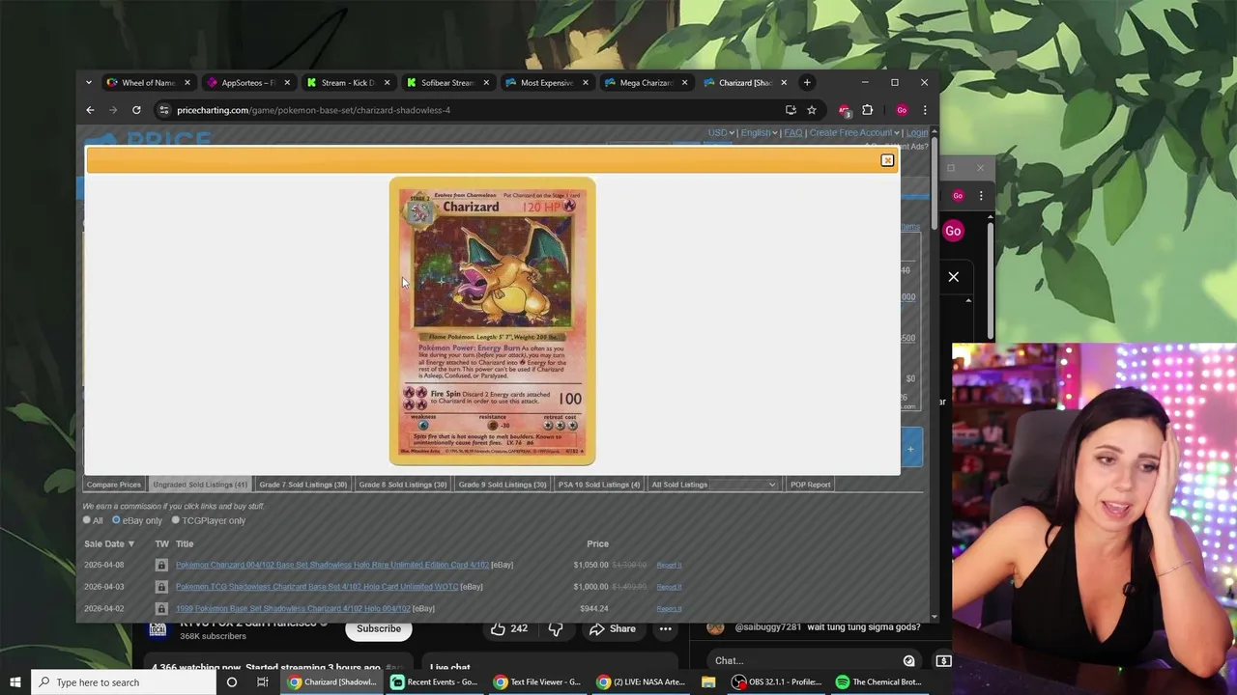This screenshot has height=695, width=1237.
Task: Open the Go profile avatar in front Chrome
Action: (902, 110)
